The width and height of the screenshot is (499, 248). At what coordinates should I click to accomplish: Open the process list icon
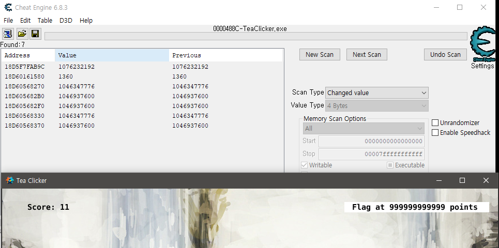coord(8,34)
